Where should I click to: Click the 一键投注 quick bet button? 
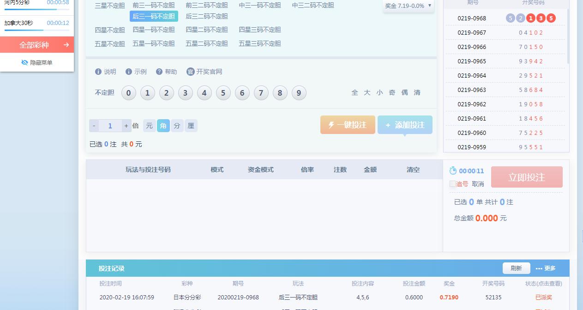pos(348,125)
